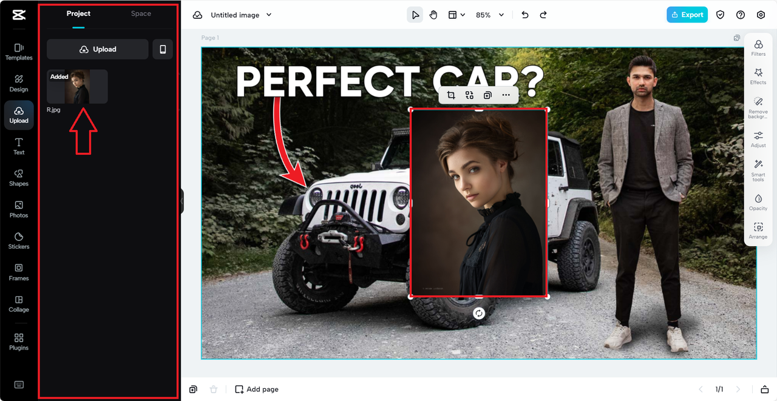Open the Filters tool
Screen dimensions: 777x401
coord(758,48)
